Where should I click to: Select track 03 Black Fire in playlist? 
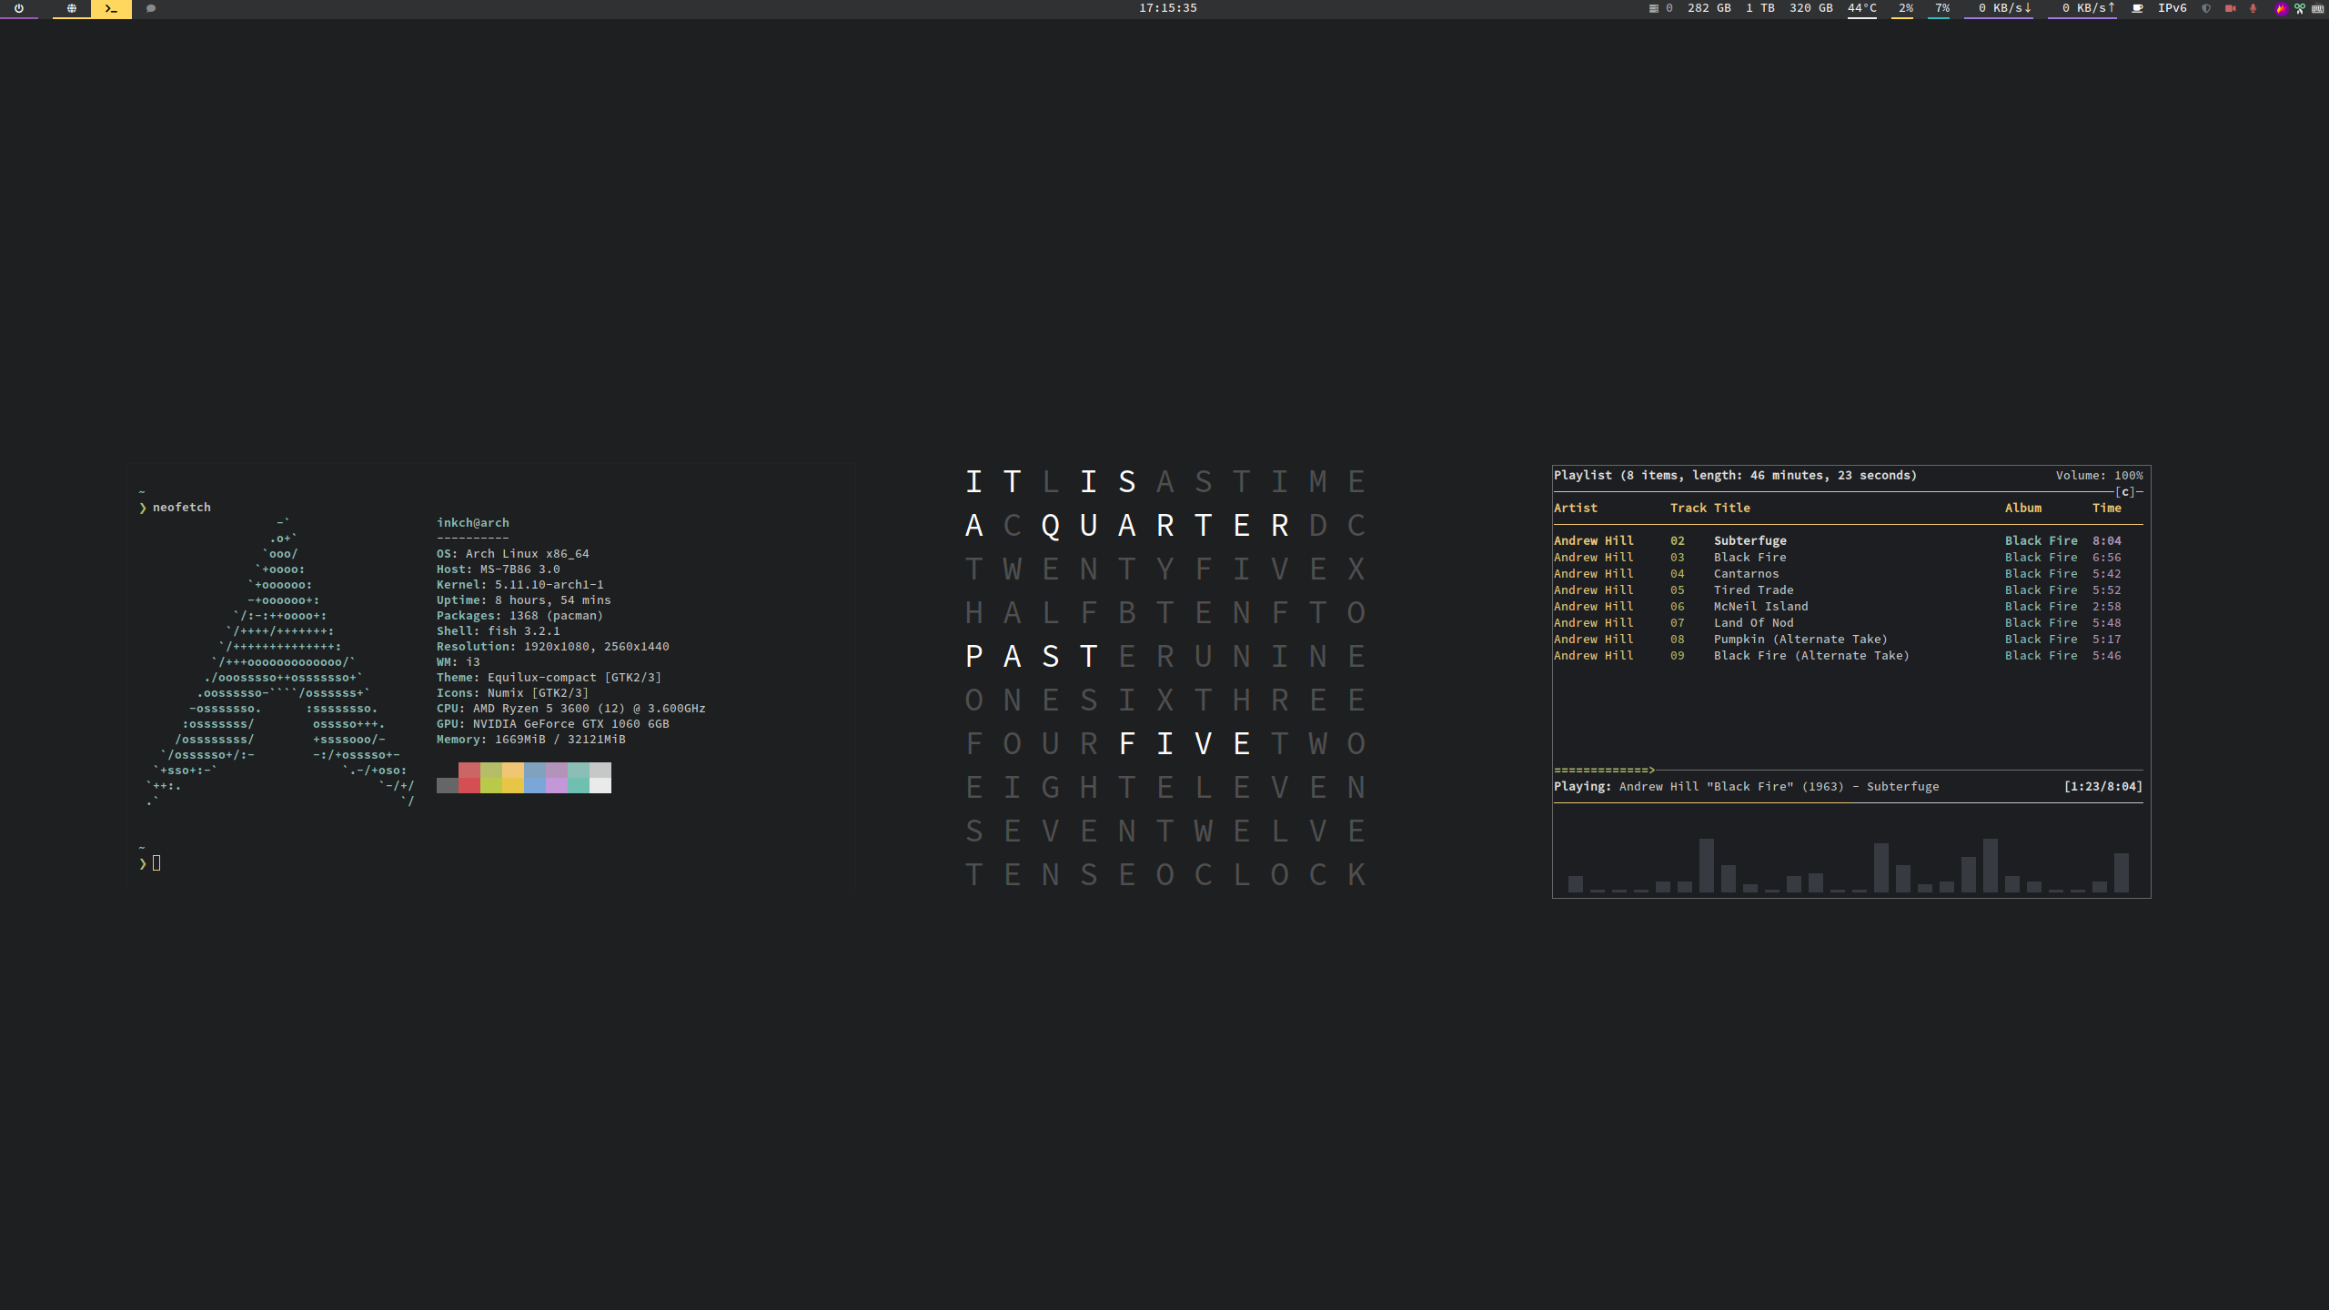tap(1838, 557)
